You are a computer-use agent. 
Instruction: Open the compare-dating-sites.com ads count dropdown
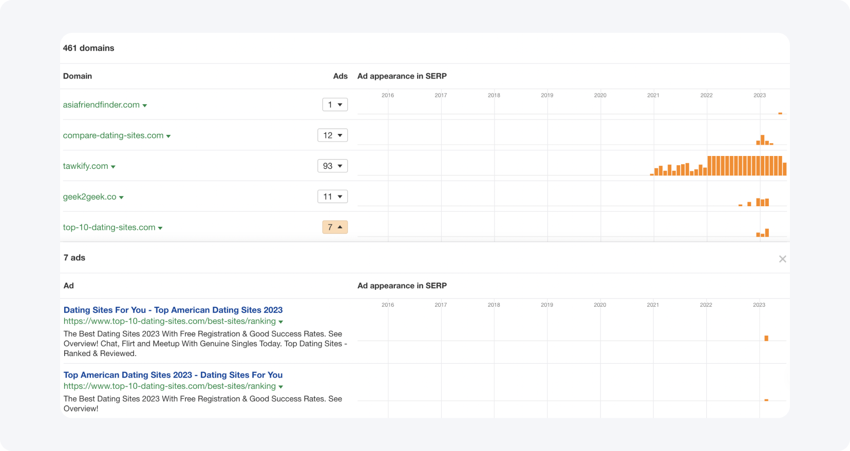[332, 135]
